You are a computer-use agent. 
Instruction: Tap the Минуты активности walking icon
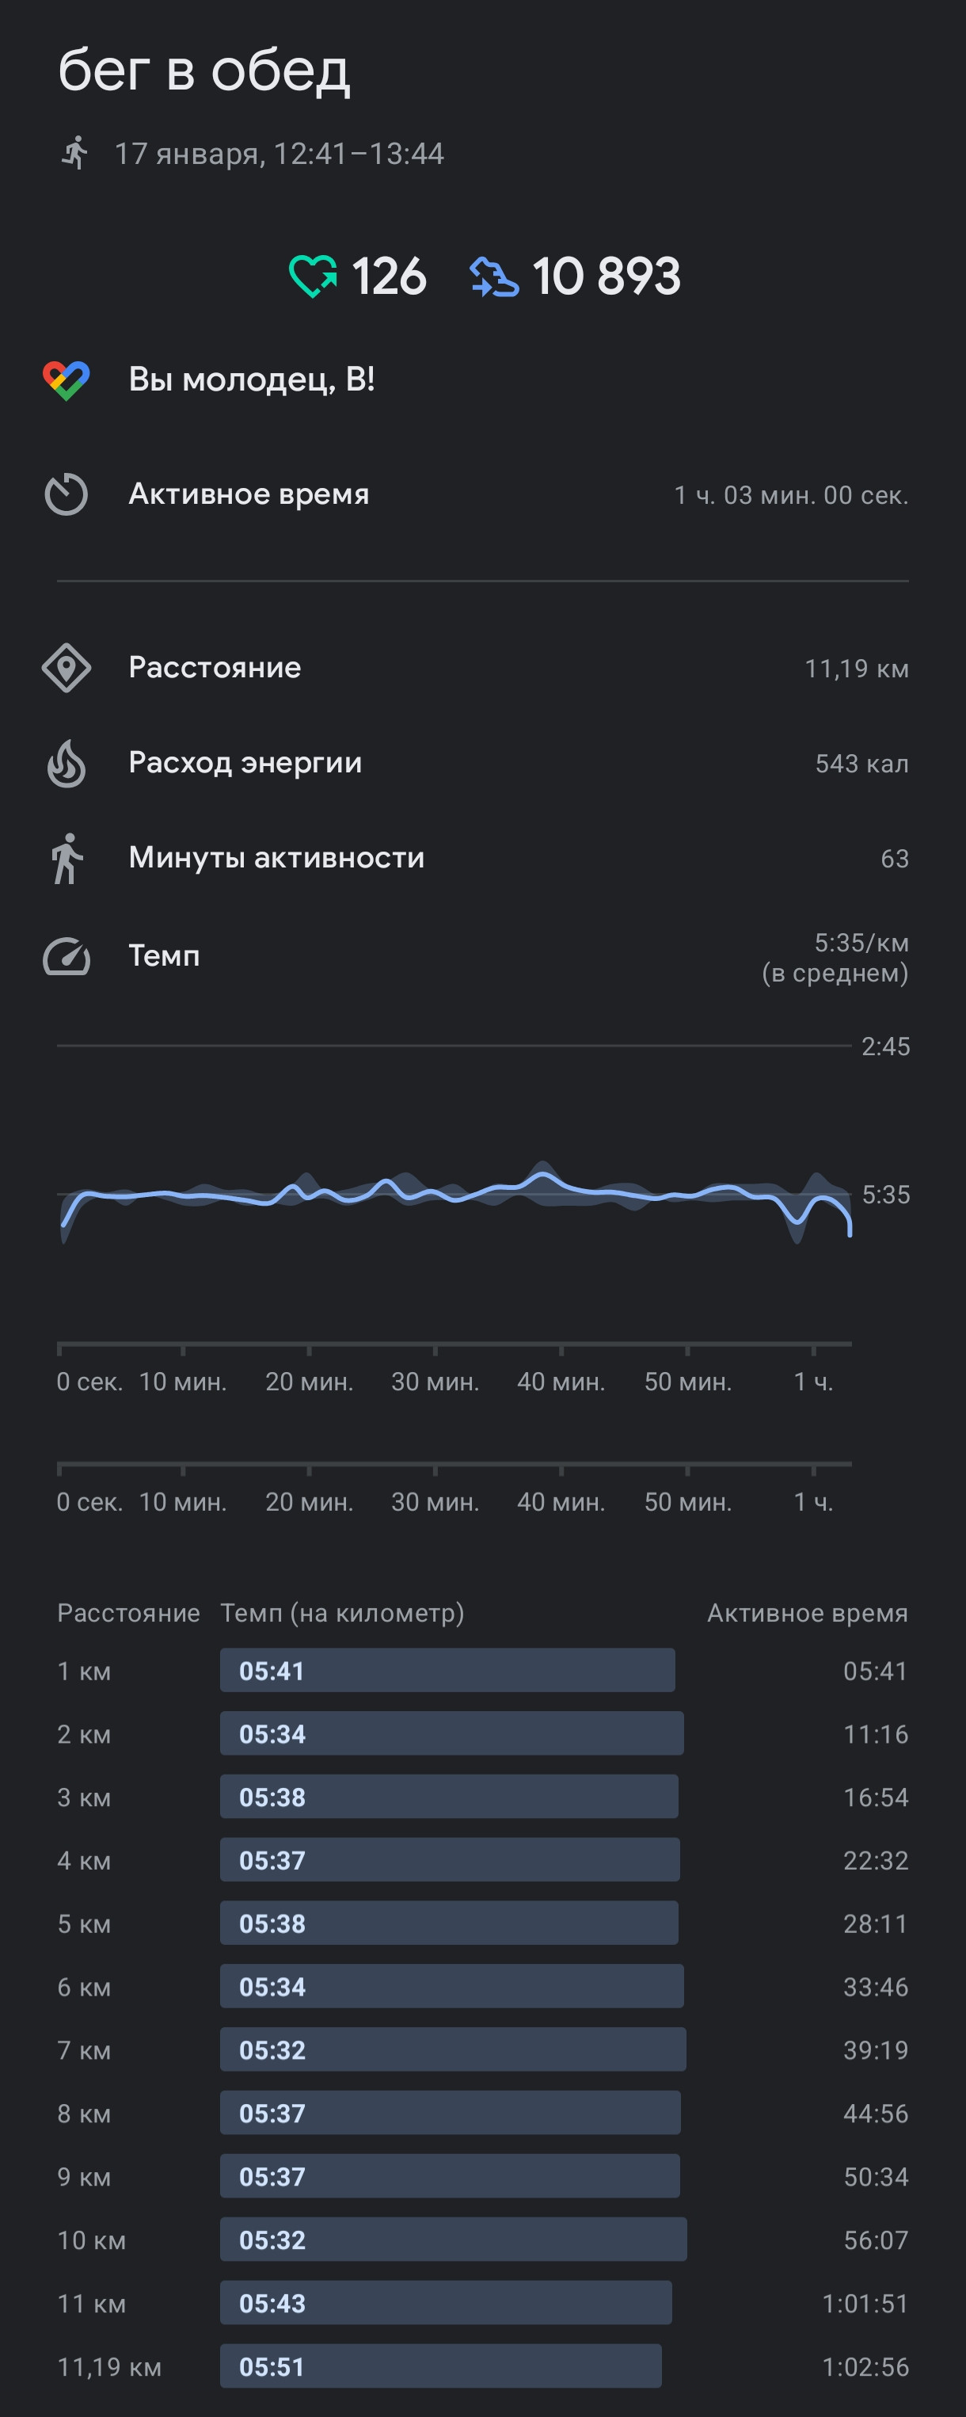coord(67,859)
